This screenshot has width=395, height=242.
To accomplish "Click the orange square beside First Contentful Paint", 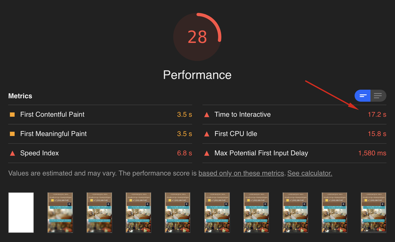I will (12, 115).
